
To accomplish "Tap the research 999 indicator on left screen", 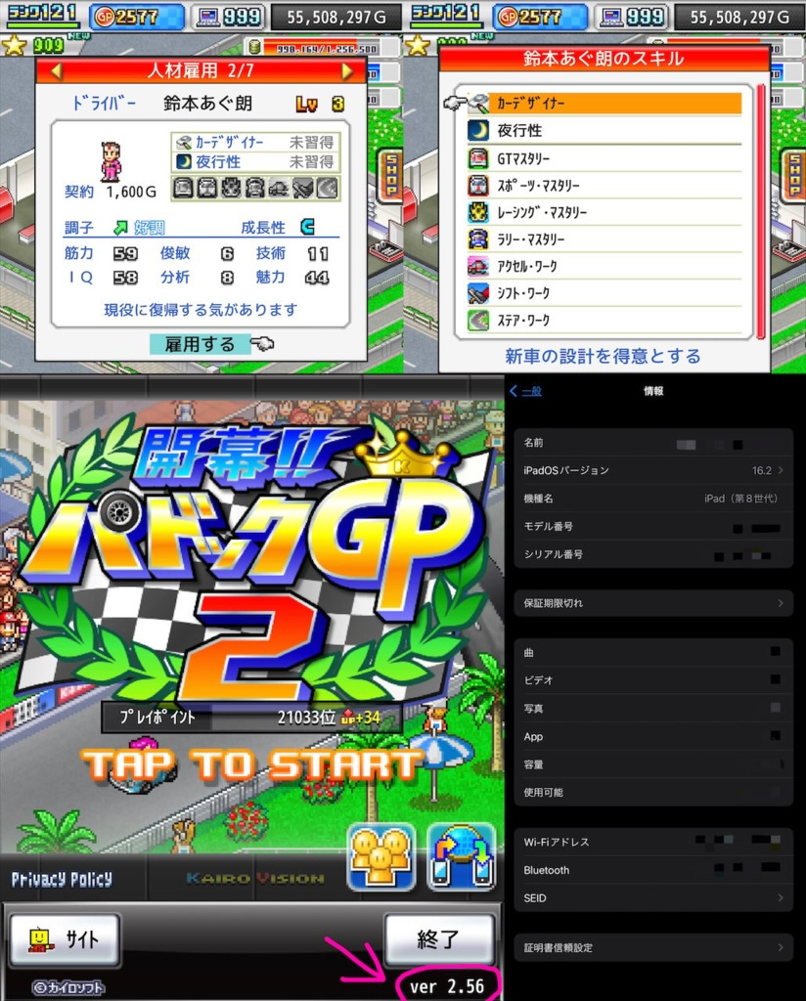I will 229,17.
